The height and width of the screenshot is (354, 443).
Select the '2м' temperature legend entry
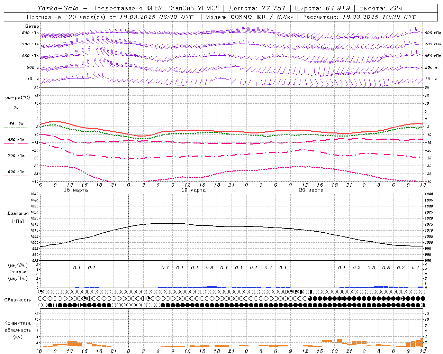coord(16,108)
